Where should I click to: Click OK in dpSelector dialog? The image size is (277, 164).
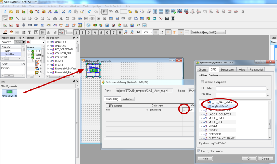tap(249, 158)
